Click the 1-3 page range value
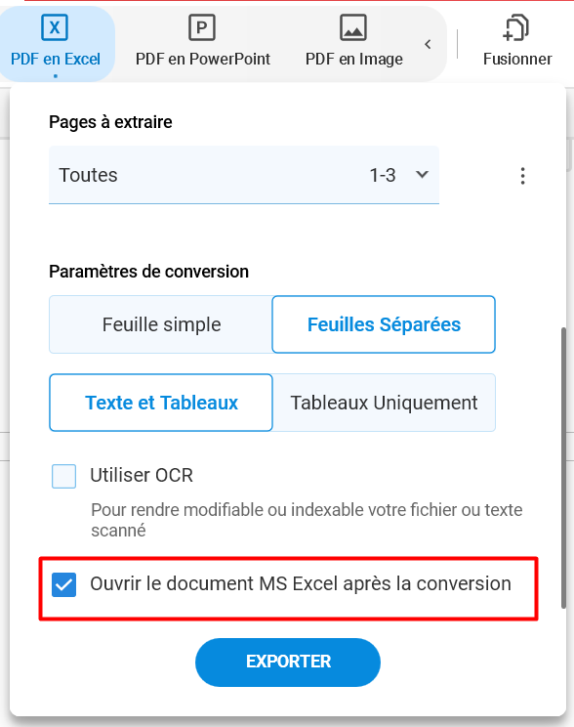This screenshot has width=574, height=727. pyautogui.click(x=383, y=175)
